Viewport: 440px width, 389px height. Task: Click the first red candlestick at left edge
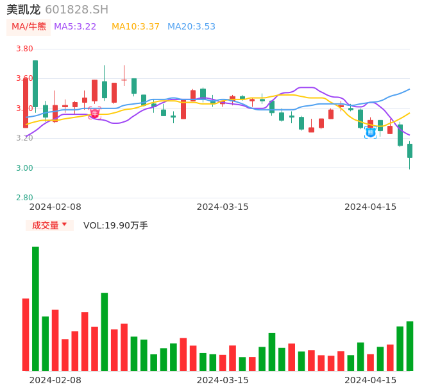(26, 103)
